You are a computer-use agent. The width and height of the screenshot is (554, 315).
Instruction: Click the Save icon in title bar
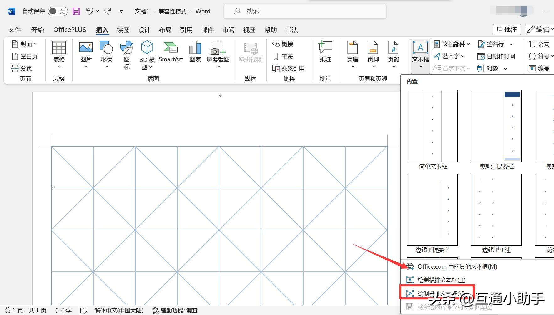pos(76,11)
